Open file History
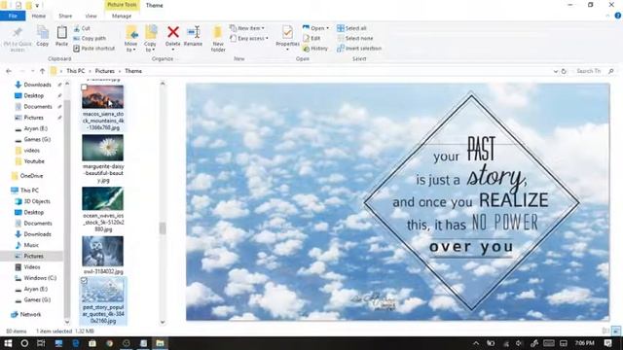Image resolution: width=623 pixels, height=350 pixels. [315, 49]
